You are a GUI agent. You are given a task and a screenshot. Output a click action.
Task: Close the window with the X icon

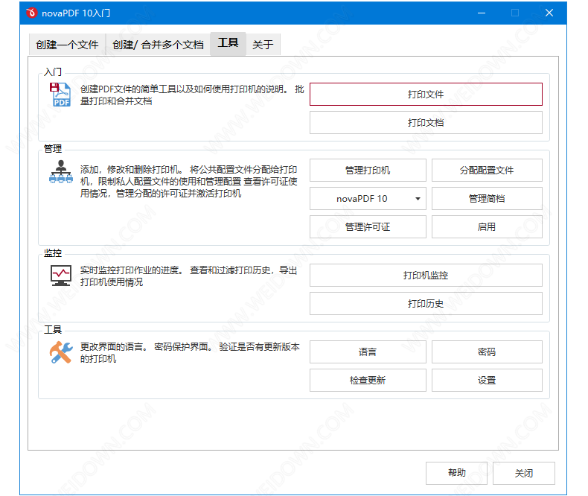click(x=549, y=13)
